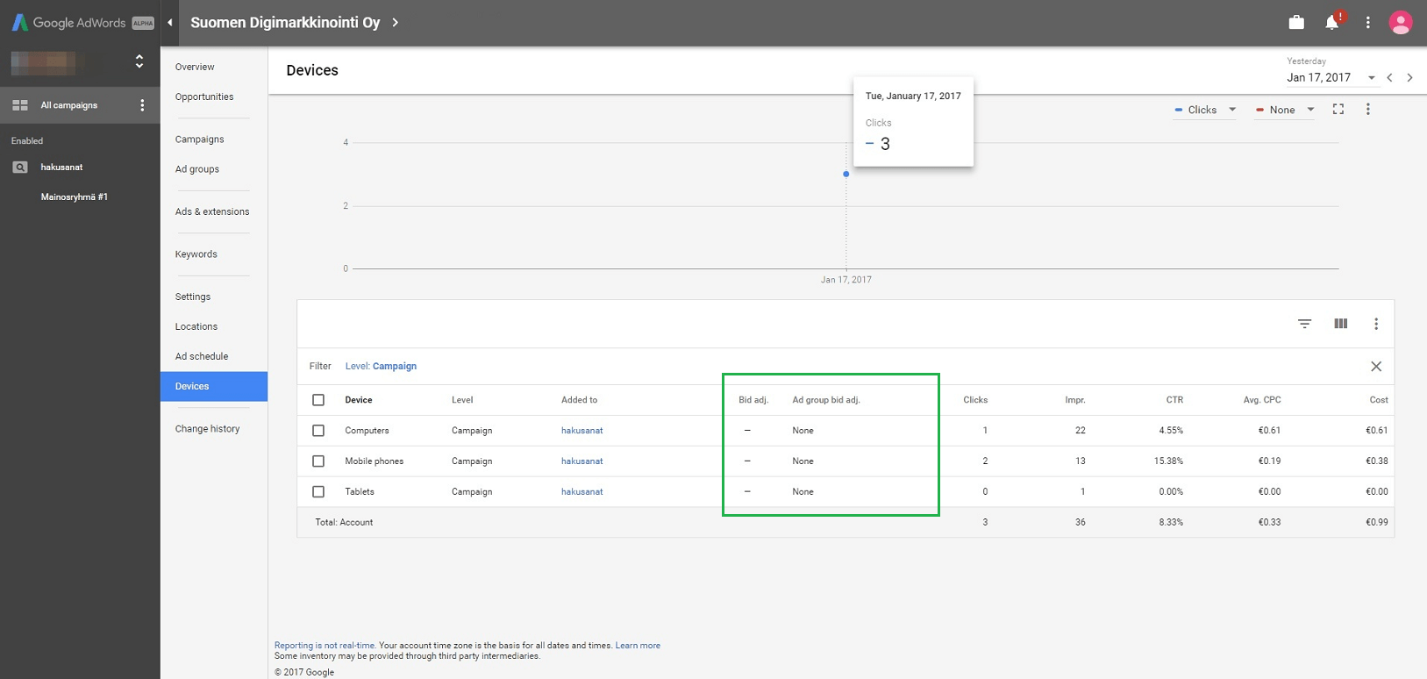Go to Ad groups section
1427x679 pixels.
click(197, 169)
